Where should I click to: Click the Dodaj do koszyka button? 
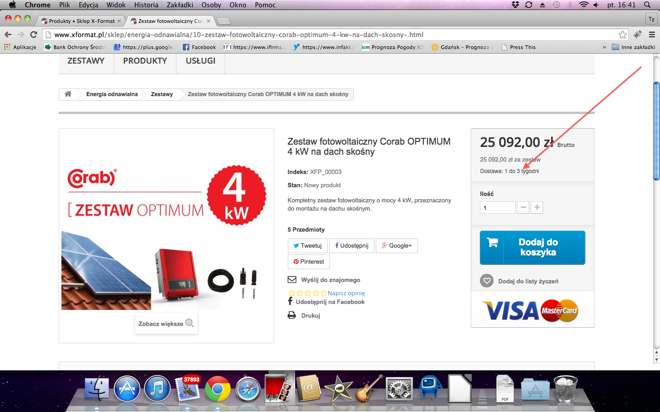533,247
